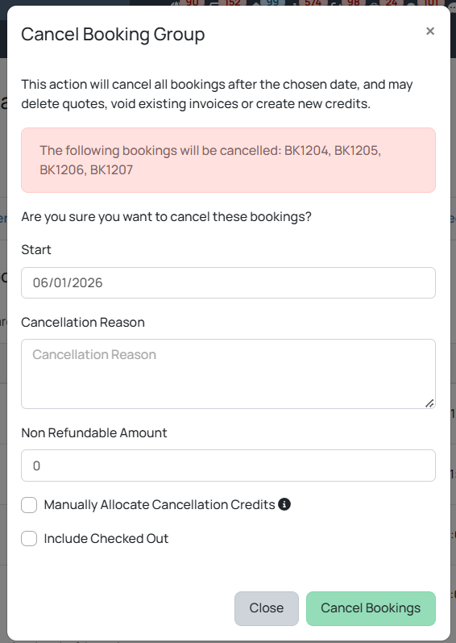
Task: Click the Include Checked Out label text
Action: point(106,538)
